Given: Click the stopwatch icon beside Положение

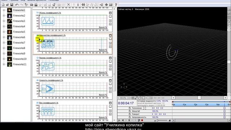Looking at the screenshot, I should (x=130, y=108).
